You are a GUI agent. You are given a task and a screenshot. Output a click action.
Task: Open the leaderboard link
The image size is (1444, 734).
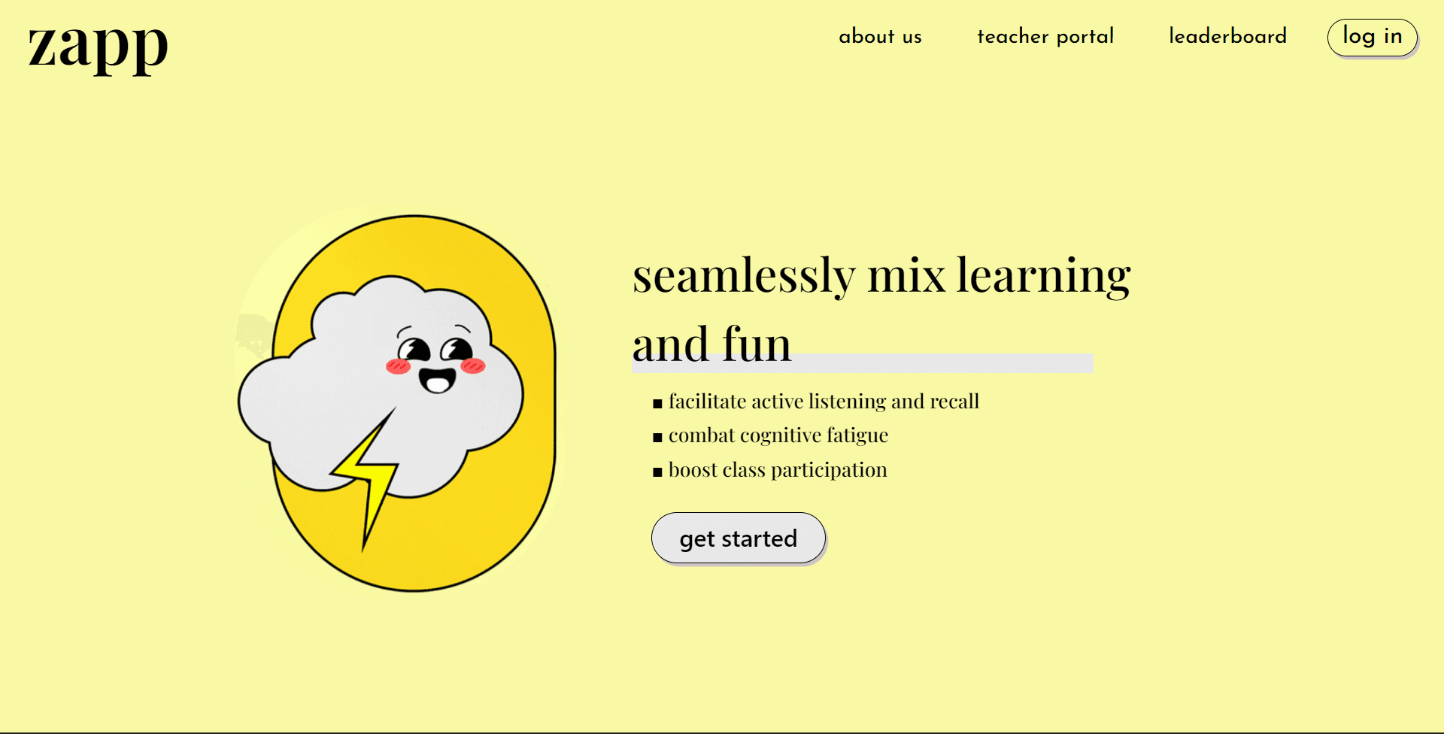click(x=1227, y=36)
